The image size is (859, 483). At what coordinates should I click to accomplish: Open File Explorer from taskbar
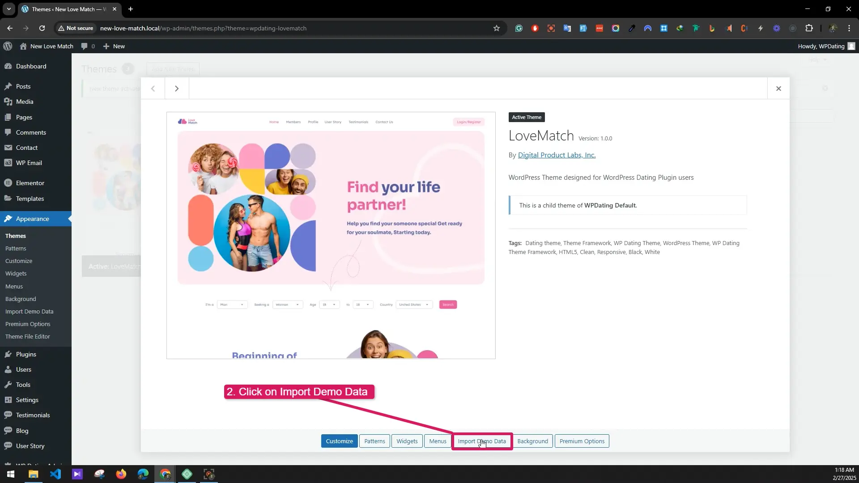tap(34, 474)
